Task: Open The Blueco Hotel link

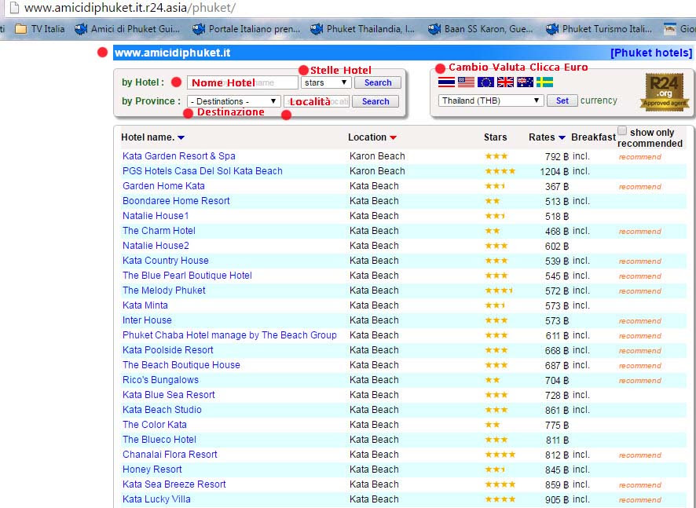Action: (x=159, y=439)
